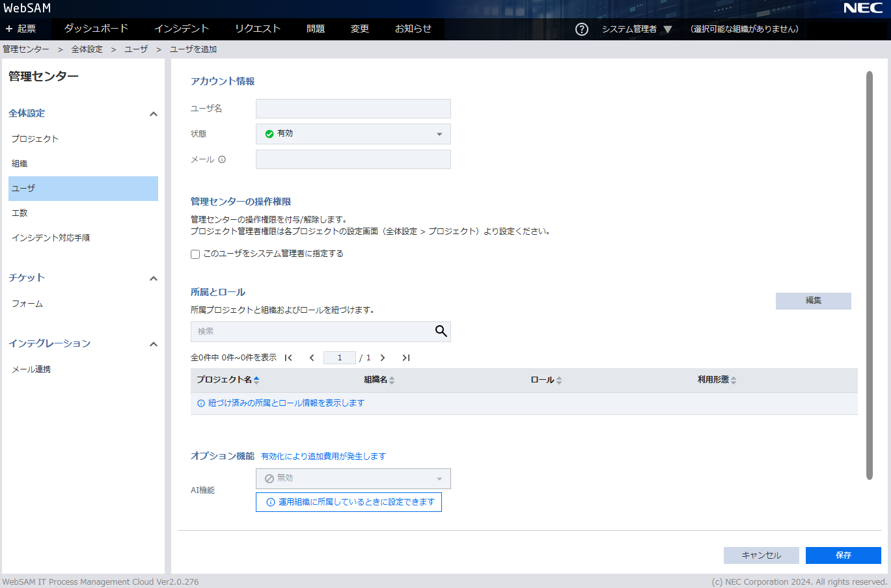Collapse the インテグレーション sidebar section
891x588 pixels.
coord(154,344)
